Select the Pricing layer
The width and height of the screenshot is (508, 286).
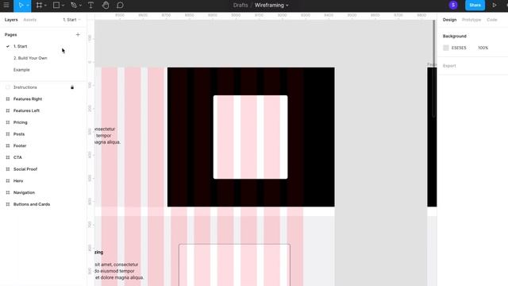[x=21, y=122]
